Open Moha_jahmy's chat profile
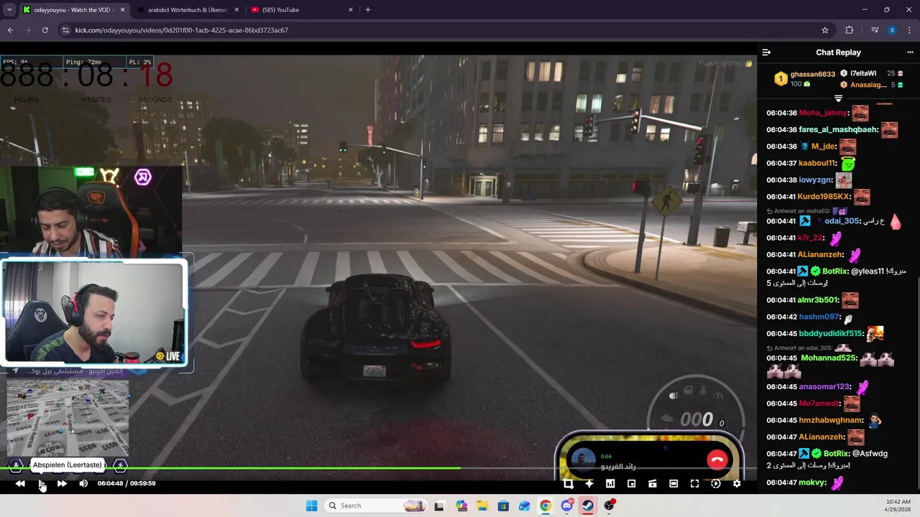Viewport: 920px width, 517px height. pos(824,113)
